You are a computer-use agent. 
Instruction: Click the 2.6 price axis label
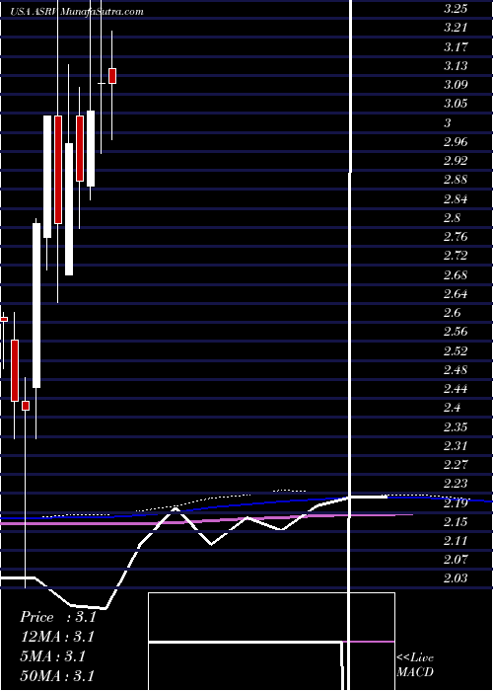[x=452, y=313]
